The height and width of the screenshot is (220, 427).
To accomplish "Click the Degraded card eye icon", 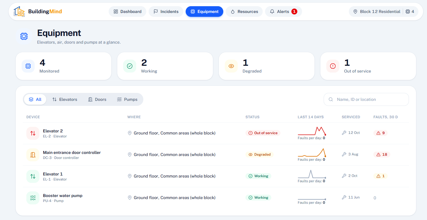I will 231,66.
